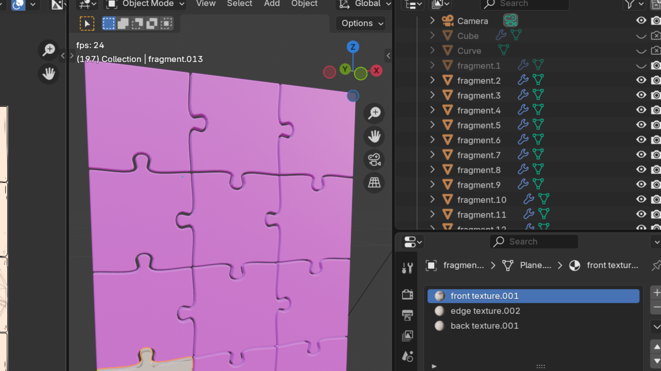This screenshot has height=371, width=661.
Task: Click the properties Search field
Action: (x=534, y=242)
